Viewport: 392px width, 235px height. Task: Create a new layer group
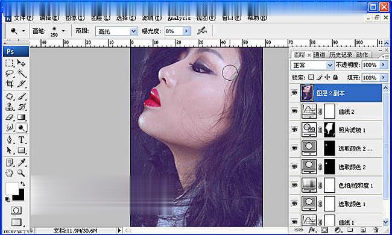click(350, 230)
